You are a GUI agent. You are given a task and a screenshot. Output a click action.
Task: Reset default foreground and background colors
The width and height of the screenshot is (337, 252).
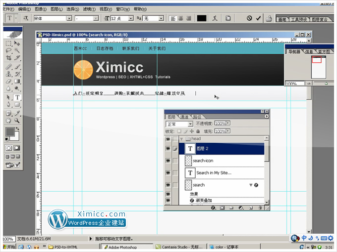coord(7,139)
